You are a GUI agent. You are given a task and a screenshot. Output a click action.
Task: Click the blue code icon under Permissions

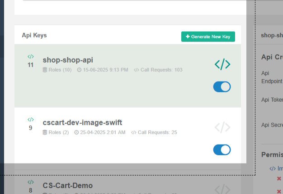coord(273,169)
